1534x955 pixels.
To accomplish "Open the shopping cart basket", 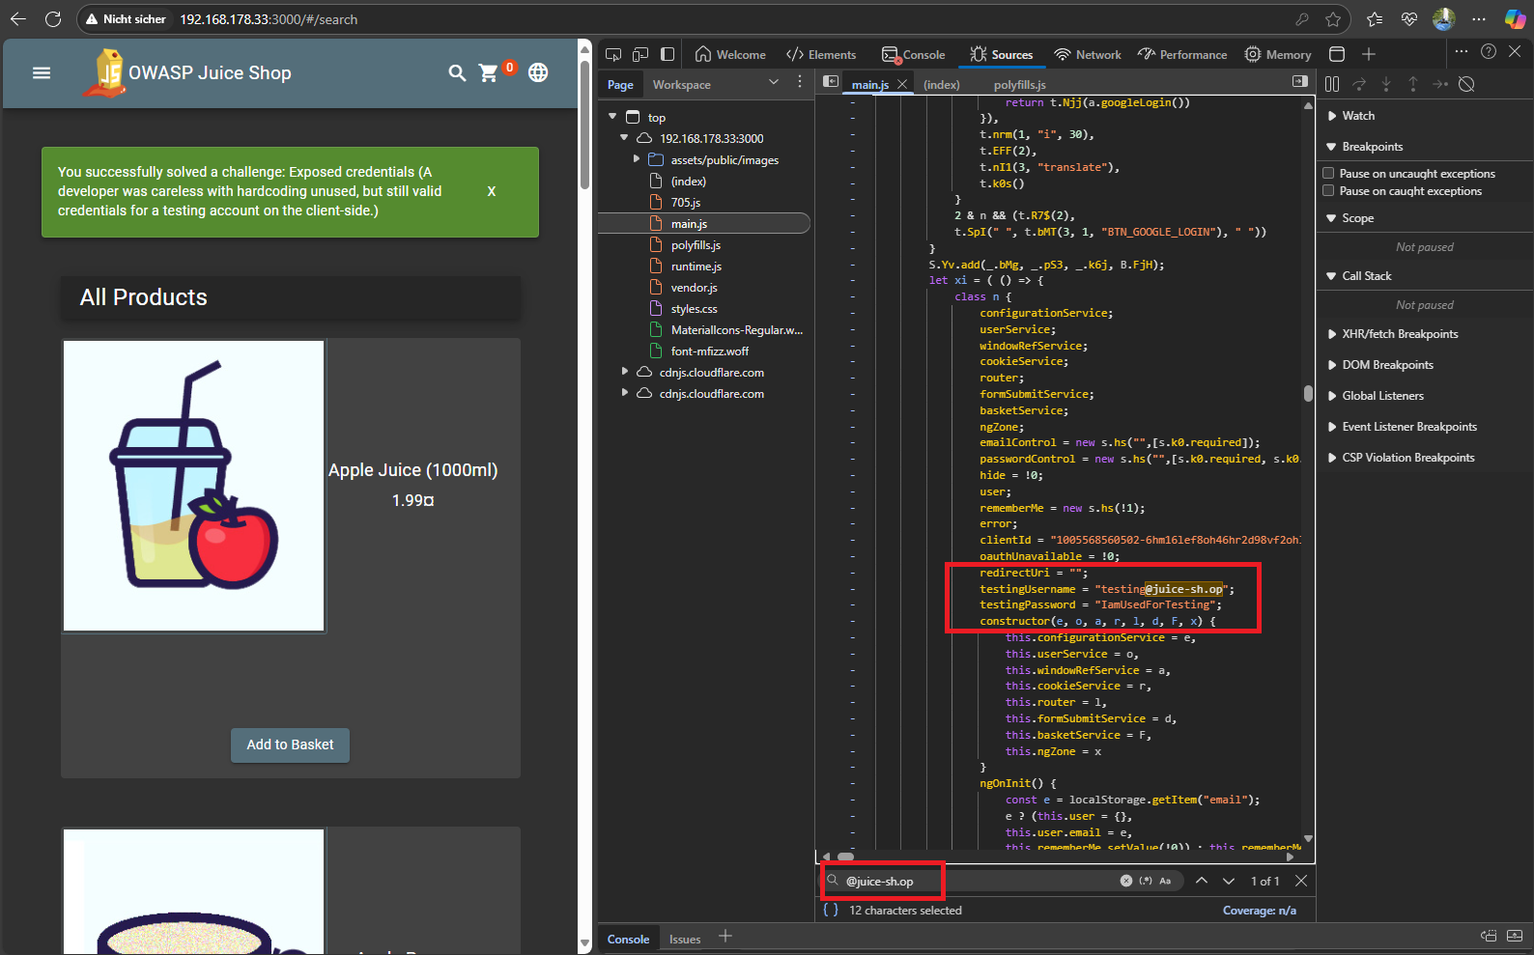I will click(x=489, y=73).
